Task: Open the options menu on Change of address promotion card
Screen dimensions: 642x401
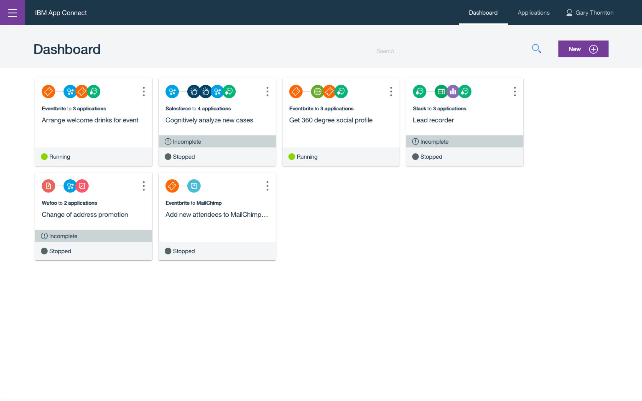Action: tap(143, 186)
